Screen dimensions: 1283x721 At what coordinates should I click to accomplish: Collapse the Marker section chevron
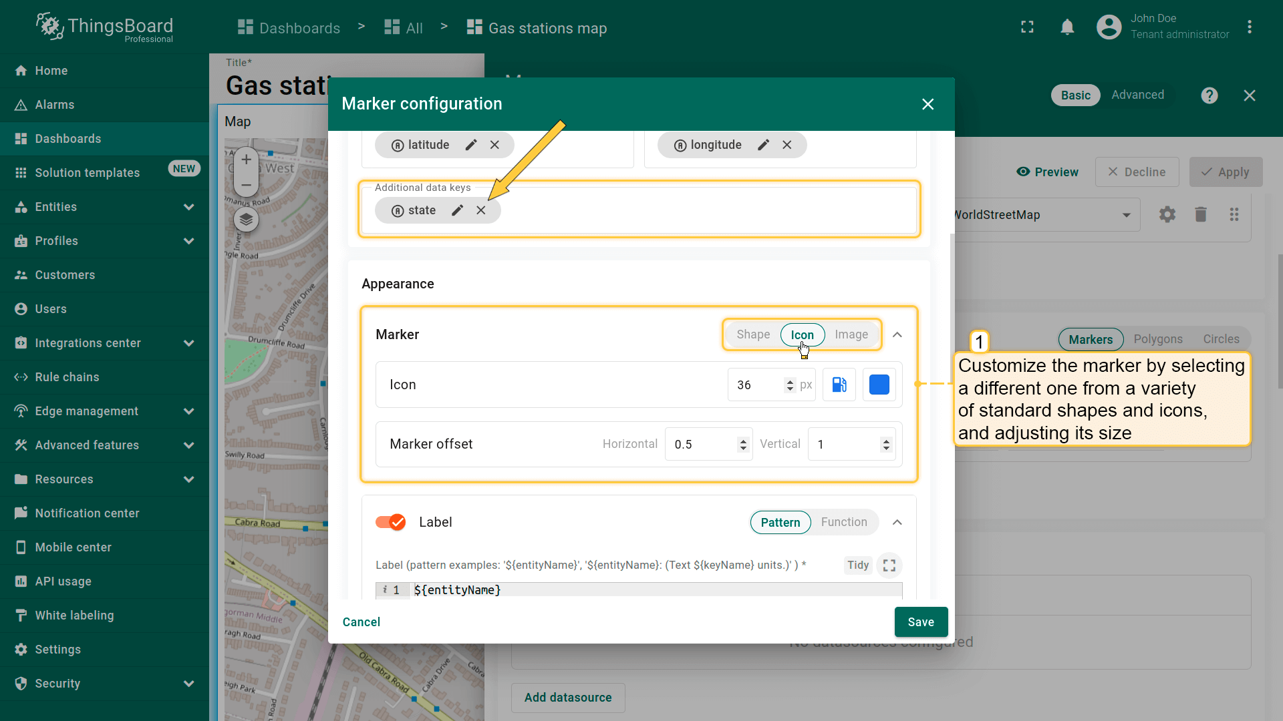(897, 334)
